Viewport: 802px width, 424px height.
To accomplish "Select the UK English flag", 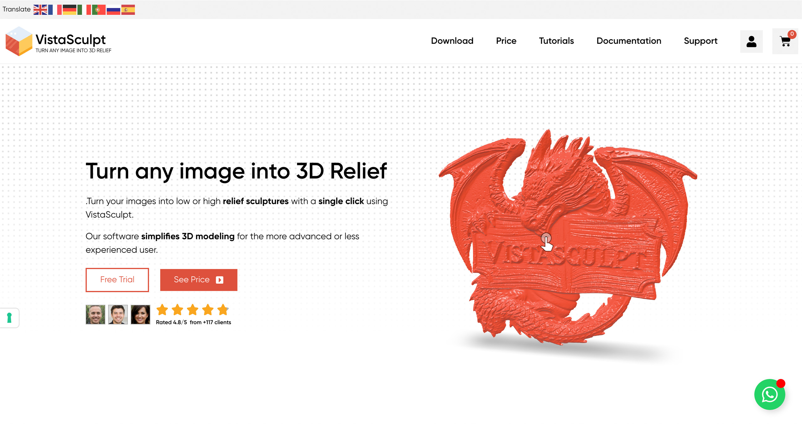I will (40, 10).
